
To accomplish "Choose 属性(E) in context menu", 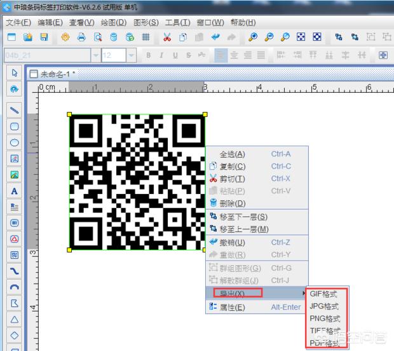I will click(257, 307).
